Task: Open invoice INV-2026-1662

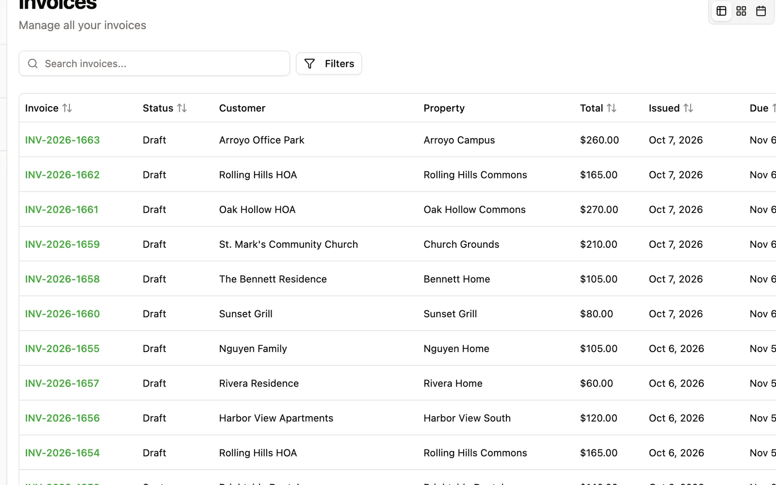Action: coord(63,175)
